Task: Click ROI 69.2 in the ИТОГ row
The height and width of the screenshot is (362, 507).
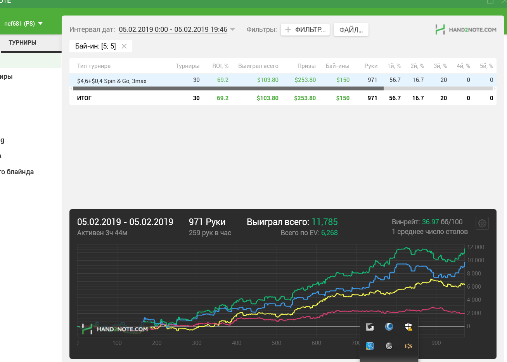Action: coord(223,98)
